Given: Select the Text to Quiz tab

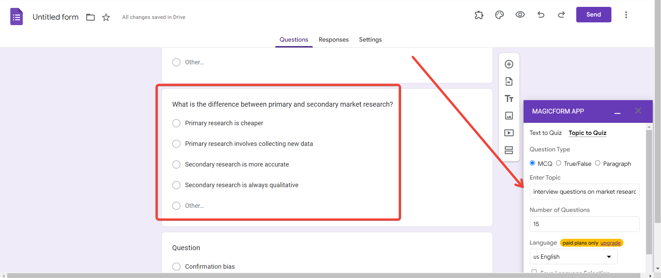Looking at the screenshot, I should (x=546, y=133).
